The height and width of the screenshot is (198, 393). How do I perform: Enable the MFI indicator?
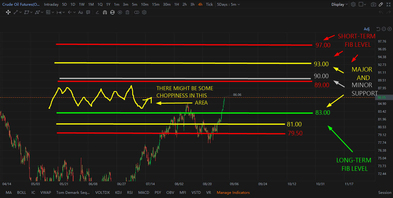point(183,193)
